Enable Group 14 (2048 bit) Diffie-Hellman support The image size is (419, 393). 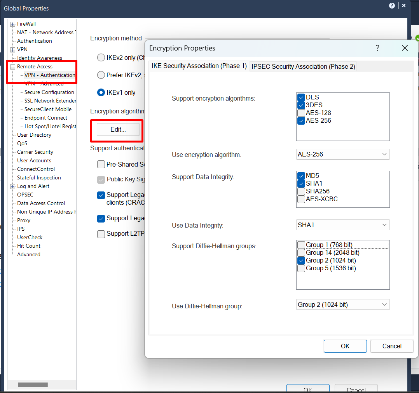coord(301,252)
